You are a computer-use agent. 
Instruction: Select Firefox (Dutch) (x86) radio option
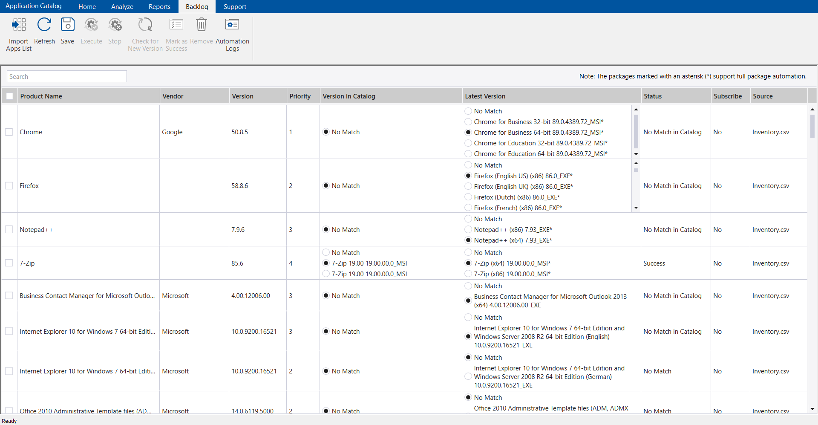pos(468,197)
